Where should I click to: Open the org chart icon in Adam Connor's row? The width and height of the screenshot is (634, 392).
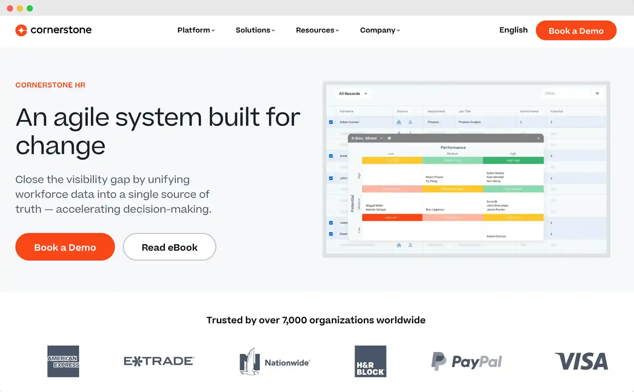(399, 122)
